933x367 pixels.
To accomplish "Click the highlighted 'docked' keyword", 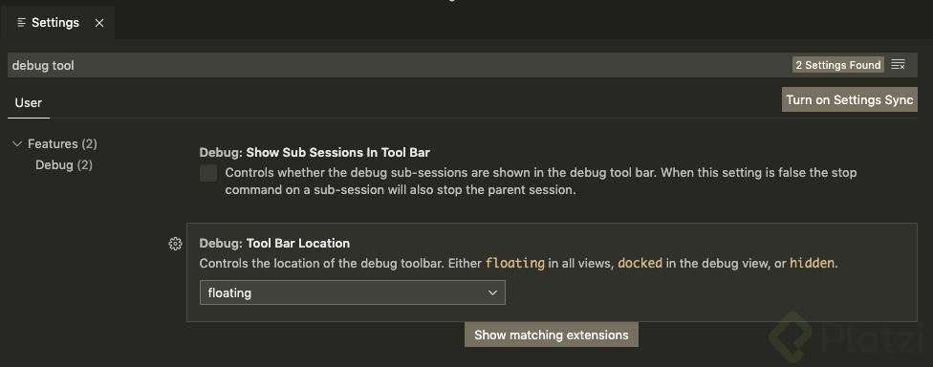I will pos(640,263).
